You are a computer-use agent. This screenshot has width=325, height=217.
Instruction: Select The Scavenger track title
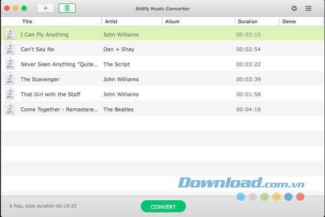[x=40, y=80]
